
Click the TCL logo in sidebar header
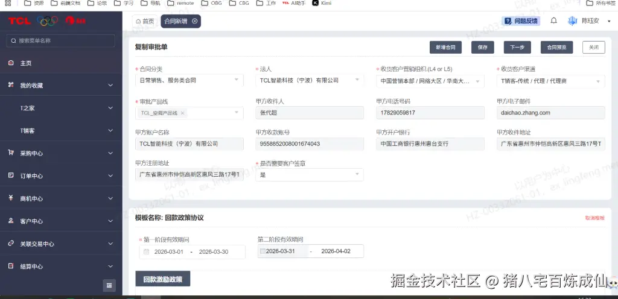pyautogui.click(x=20, y=21)
